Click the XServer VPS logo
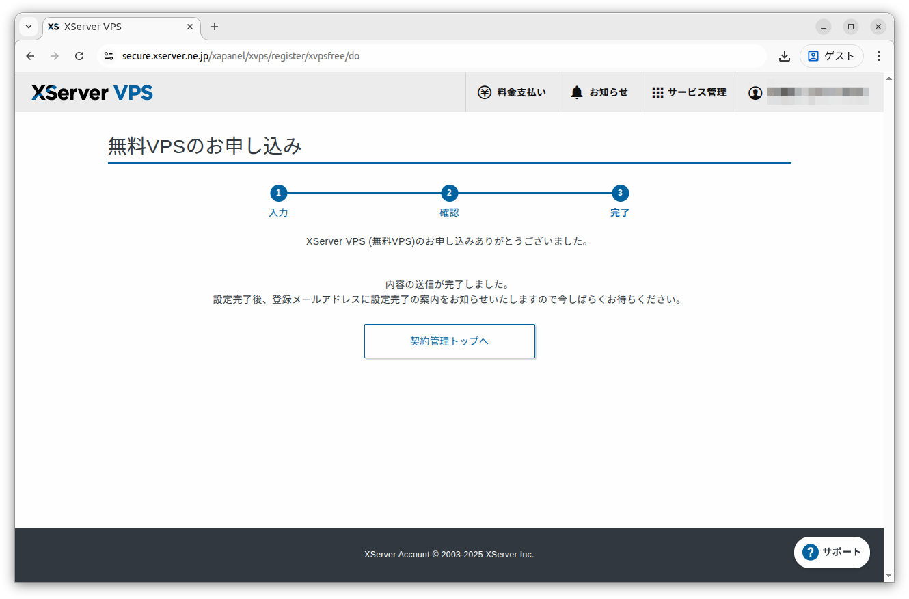909x599 pixels. [x=92, y=92]
